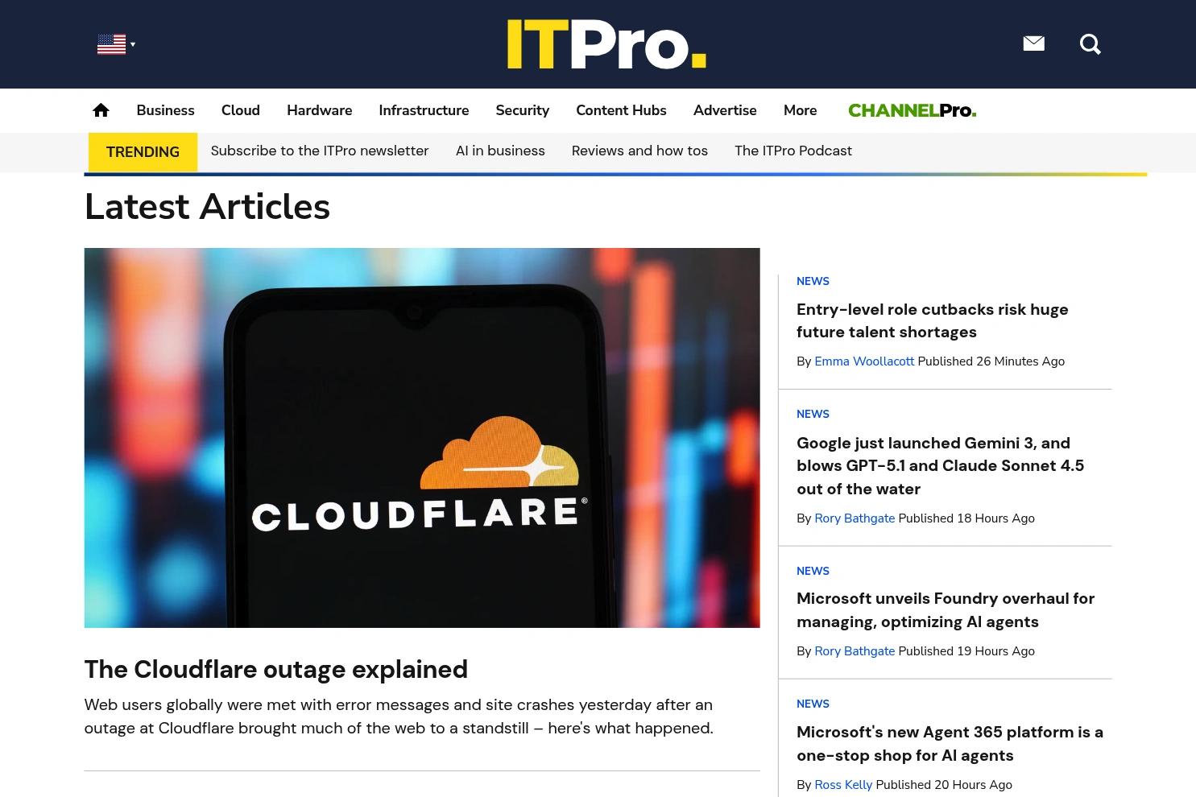Open Entry-level role cutbacks article
Screen dimensions: 1196x797
(933, 320)
